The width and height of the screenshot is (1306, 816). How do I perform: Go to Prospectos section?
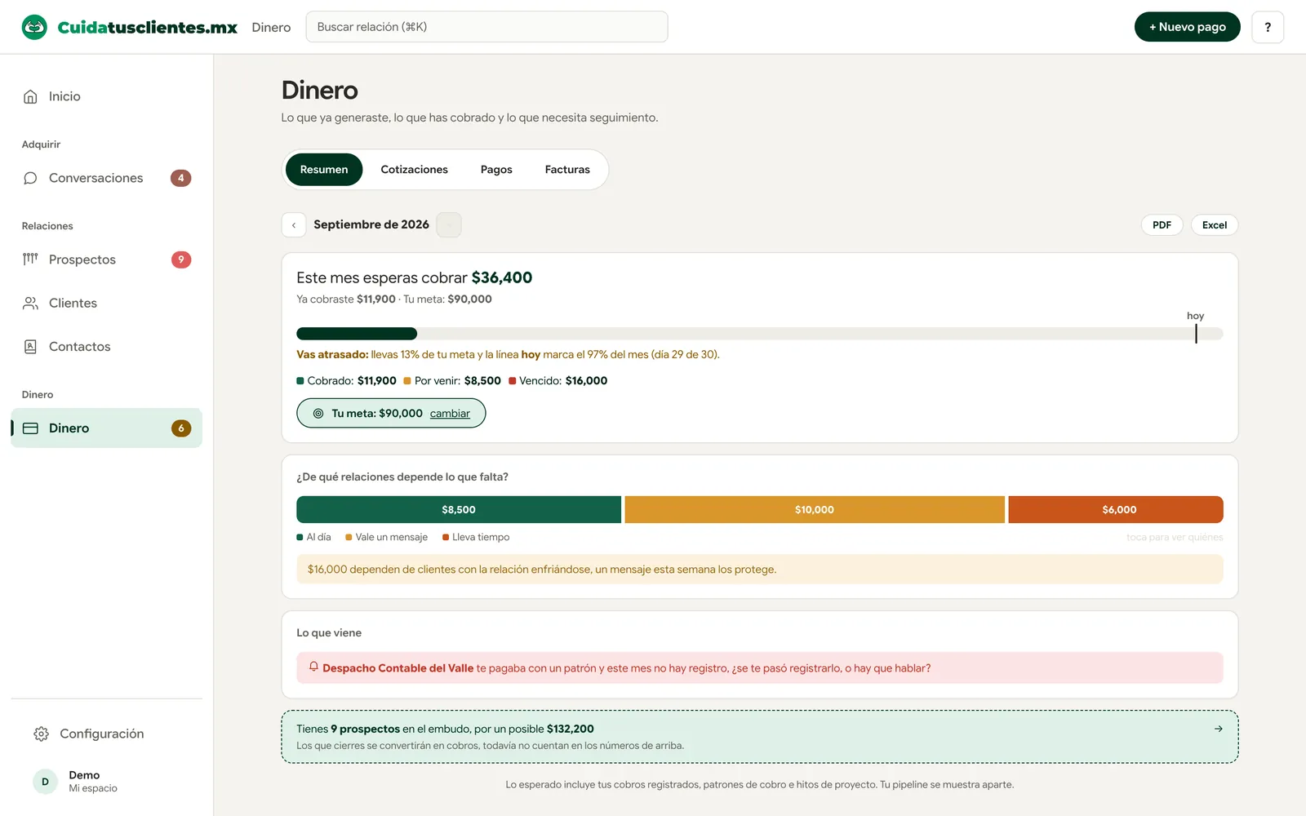click(x=106, y=259)
